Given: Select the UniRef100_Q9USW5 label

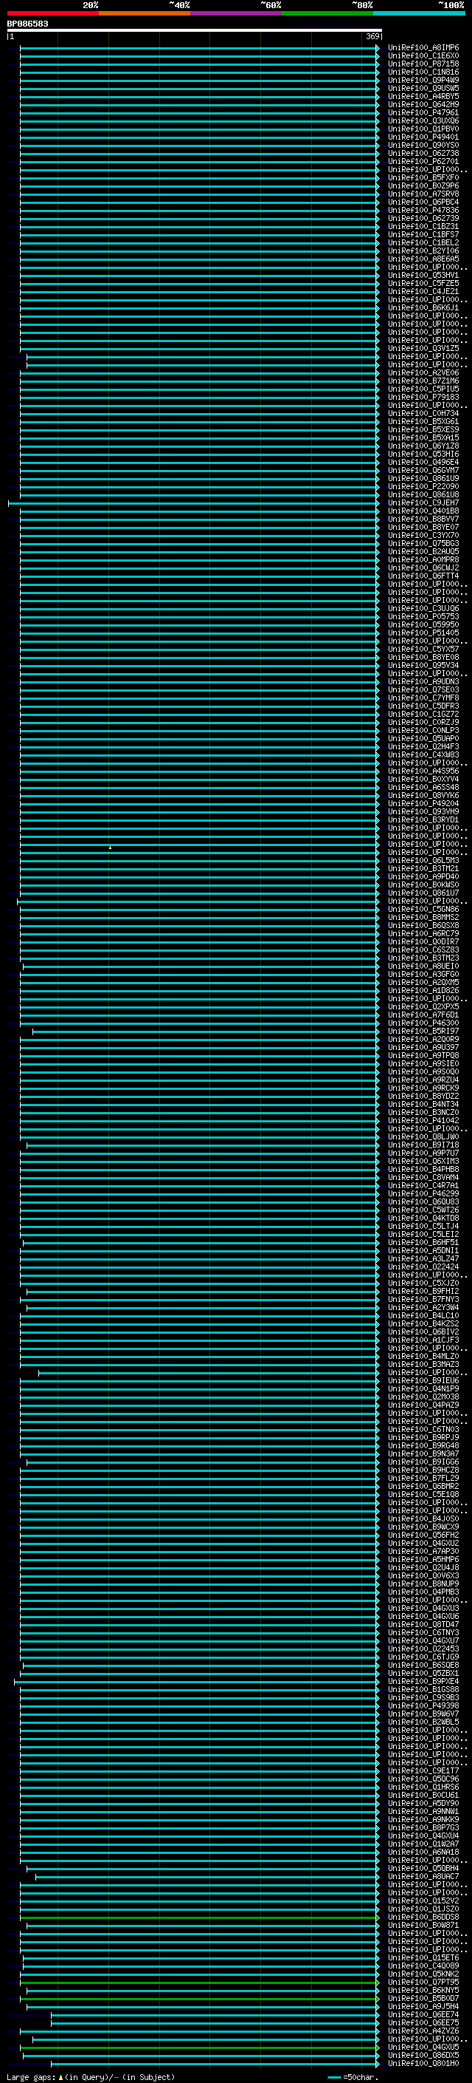Looking at the screenshot, I should click(x=423, y=88).
